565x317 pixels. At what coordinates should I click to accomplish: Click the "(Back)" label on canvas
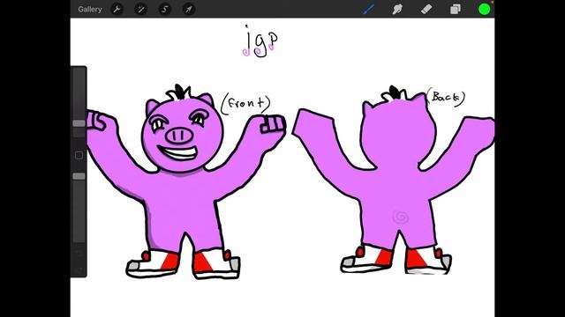[x=446, y=97]
